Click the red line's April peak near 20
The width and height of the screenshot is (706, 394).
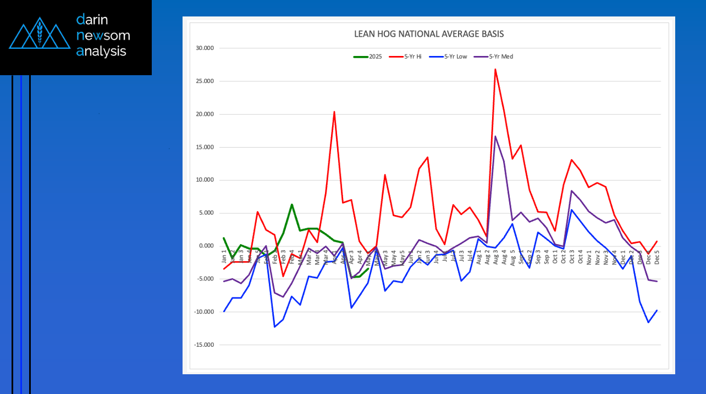coord(334,111)
